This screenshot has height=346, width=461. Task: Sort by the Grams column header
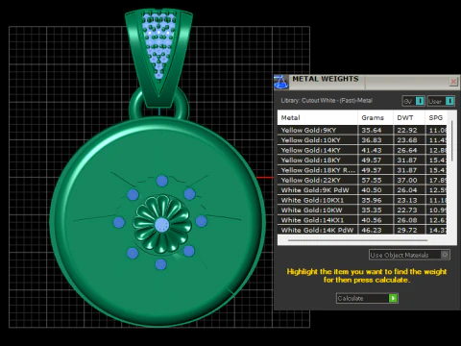tap(376, 117)
